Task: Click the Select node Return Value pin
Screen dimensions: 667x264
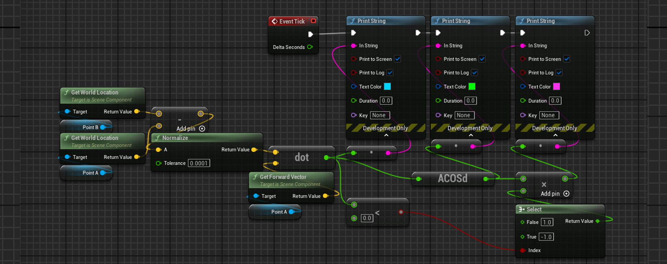Action: 598,221
